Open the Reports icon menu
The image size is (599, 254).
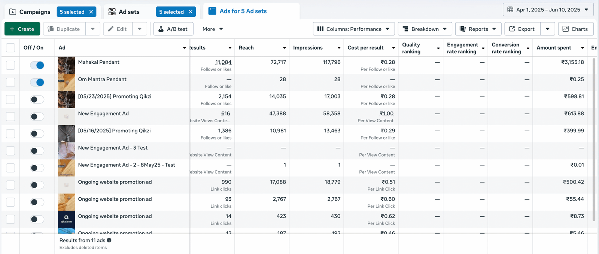point(463,29)
